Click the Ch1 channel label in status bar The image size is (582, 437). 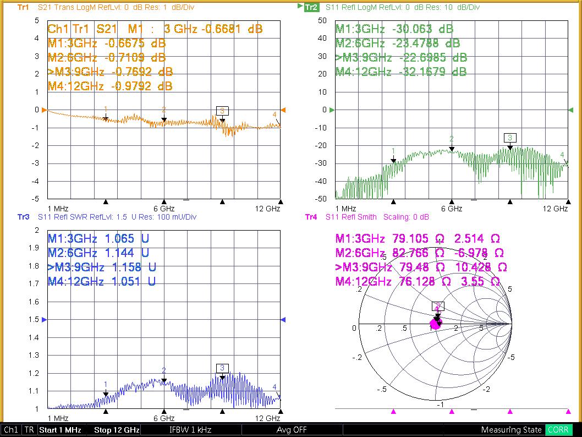pyautogui.click(x=11, y=430)
